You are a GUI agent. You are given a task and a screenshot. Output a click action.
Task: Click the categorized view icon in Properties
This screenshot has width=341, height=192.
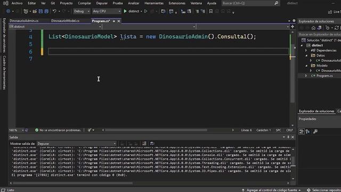301,131
